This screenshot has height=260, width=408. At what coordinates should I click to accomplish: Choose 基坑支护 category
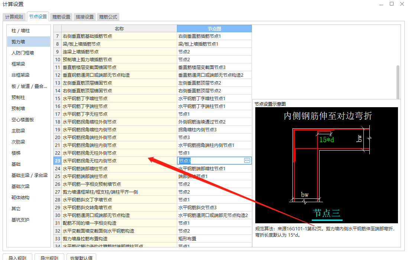point(29,220)
